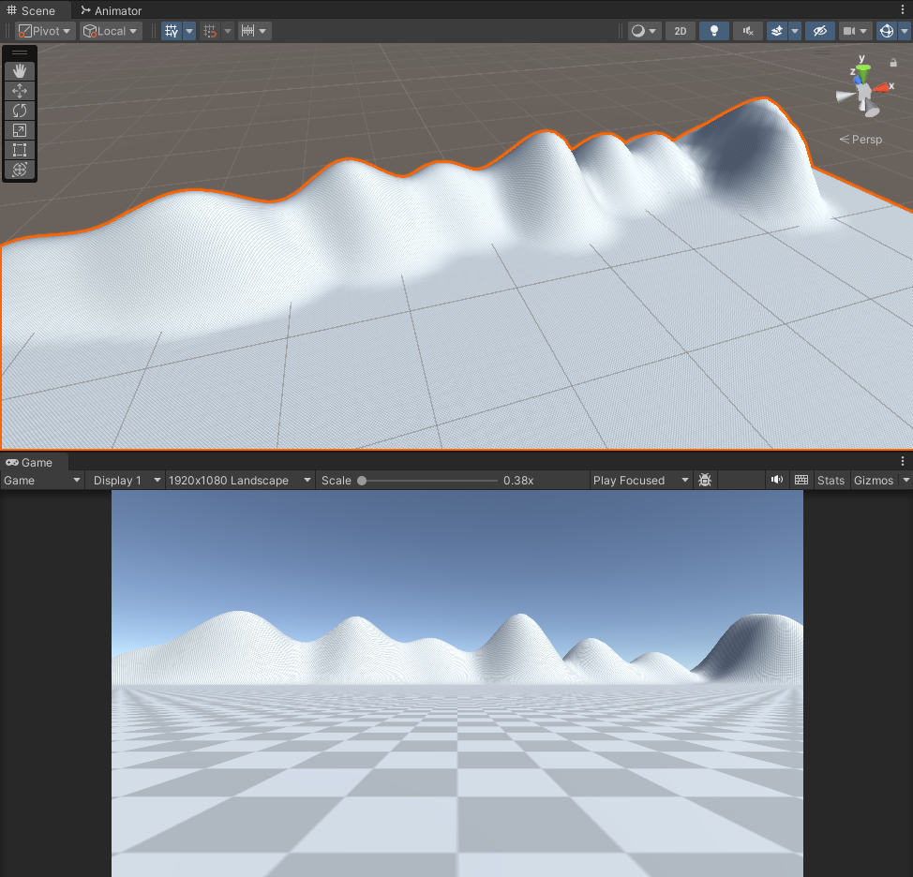
Task: Select the Rotate tool
Action: tap(20, 111)
